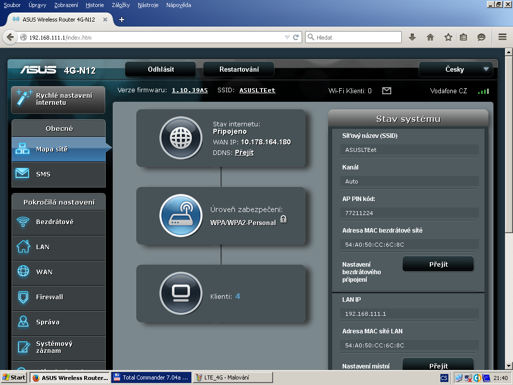Expand the Česky language dropdown
513x385 pixels.
pos(455,70)
